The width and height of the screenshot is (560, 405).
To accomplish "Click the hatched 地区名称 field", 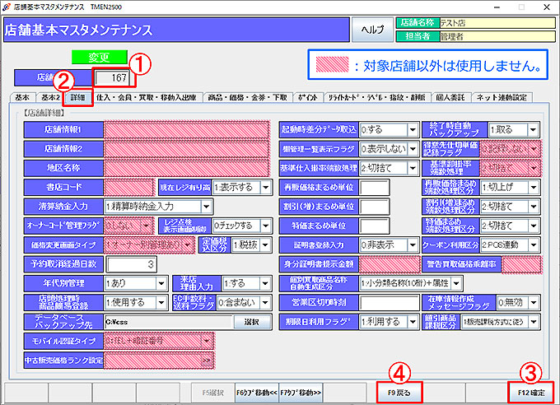I will [x=186, y=168].
